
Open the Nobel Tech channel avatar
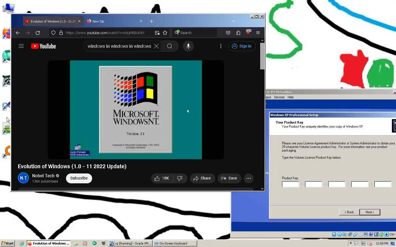23,178
